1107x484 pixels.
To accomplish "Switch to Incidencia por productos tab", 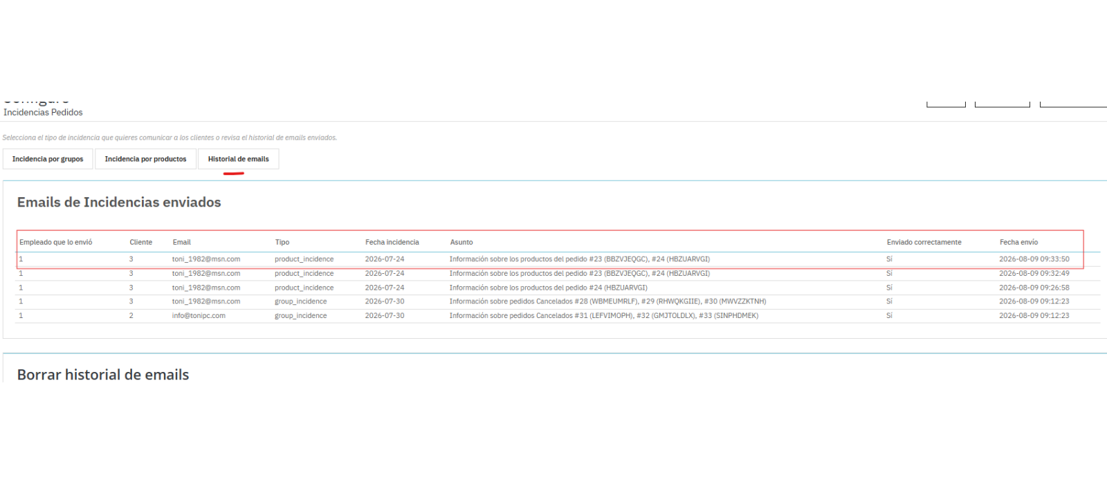I will (x=145, y=159).
